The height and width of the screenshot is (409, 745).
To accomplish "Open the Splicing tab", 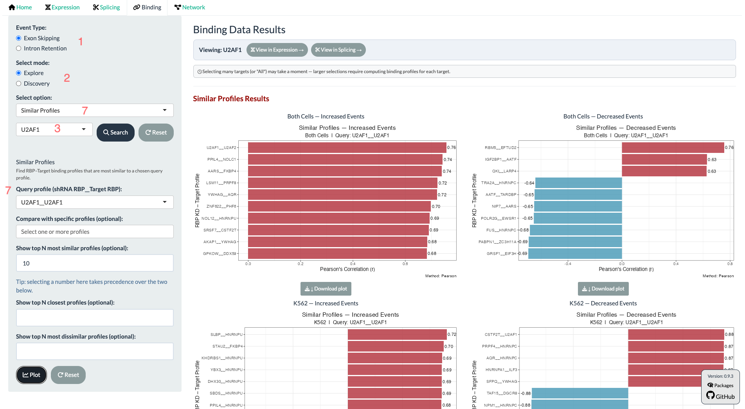I will [x=106, y=7].
